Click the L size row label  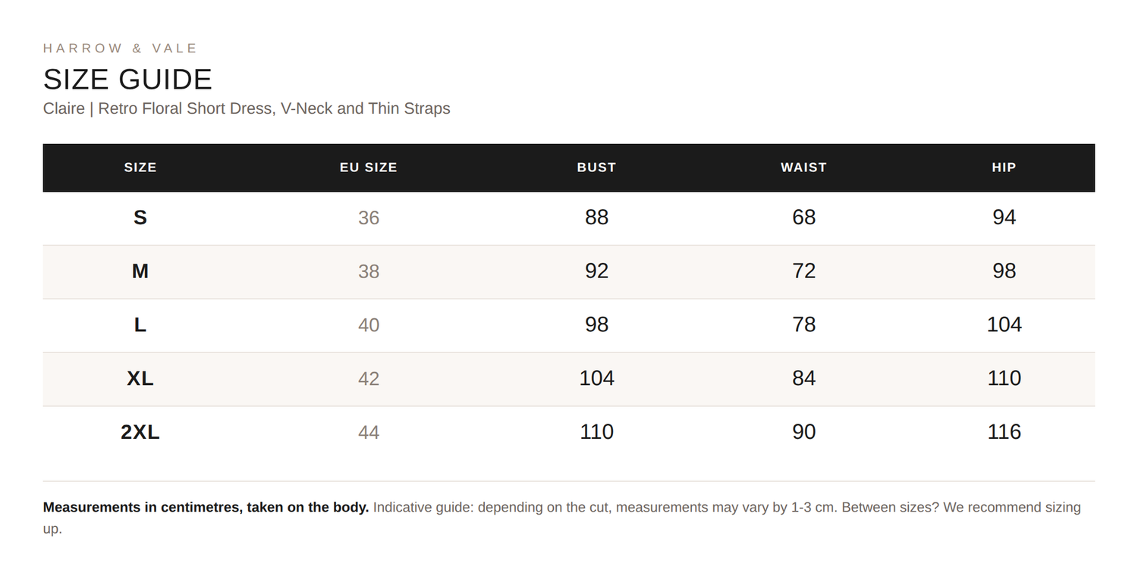(x=140, y=325)
